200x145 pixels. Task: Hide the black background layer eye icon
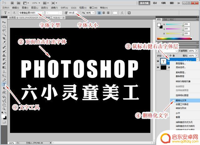click(158, 67)
